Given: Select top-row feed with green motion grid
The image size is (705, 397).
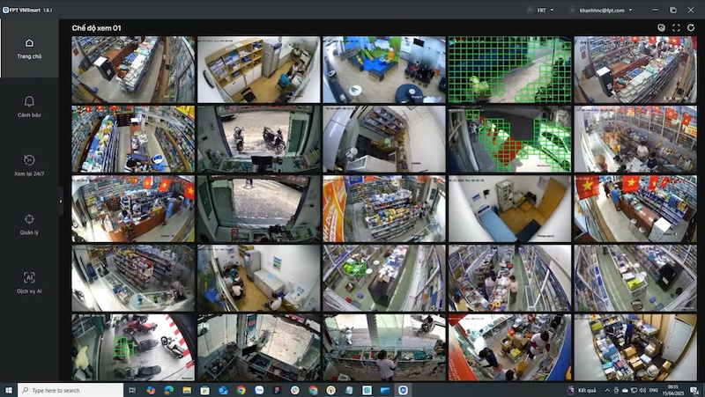Looking at the screenshot, I should (x=508, y=70).
